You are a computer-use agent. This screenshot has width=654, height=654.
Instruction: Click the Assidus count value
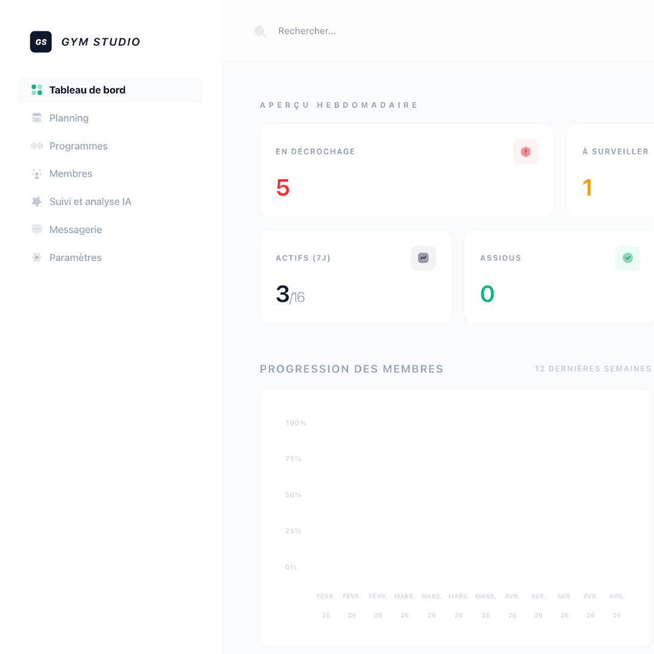click(487, 294)
